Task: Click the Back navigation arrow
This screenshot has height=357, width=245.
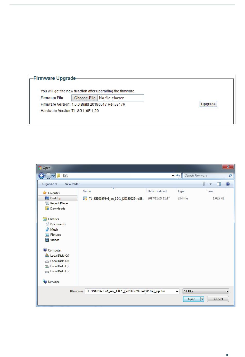Action: point(42,176)
